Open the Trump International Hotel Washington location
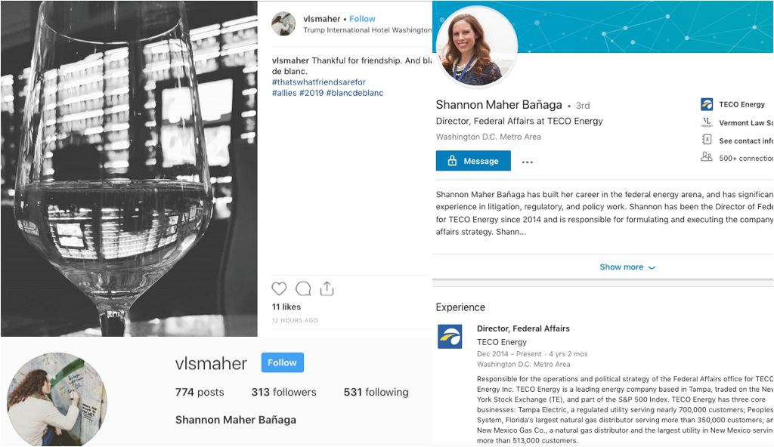 367,30
